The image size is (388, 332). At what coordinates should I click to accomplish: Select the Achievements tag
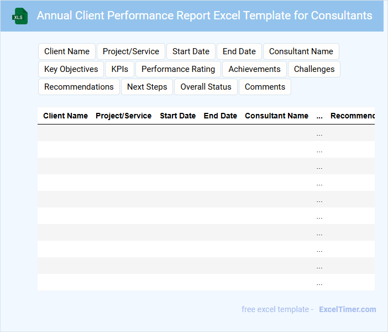(x=255, y=69)
